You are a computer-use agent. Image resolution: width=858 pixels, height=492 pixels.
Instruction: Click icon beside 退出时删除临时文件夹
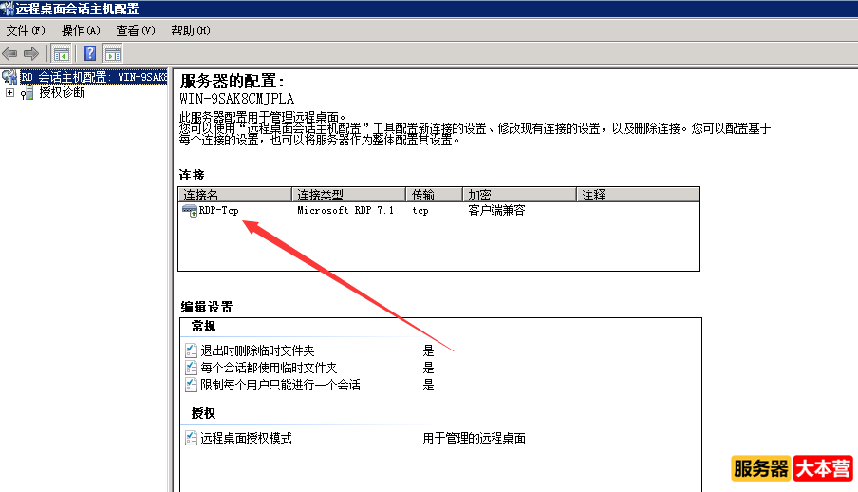point(191,350)
